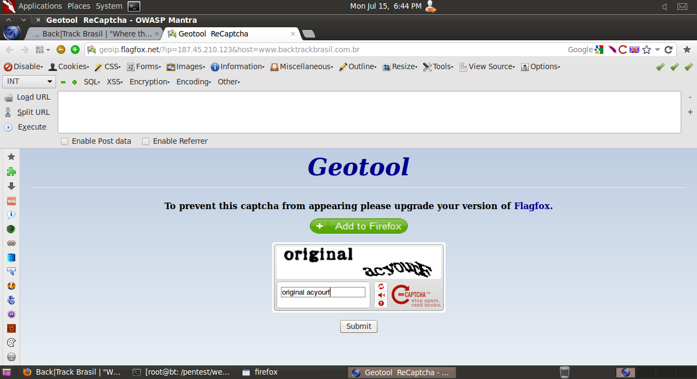Open the cookie icon in sidebar
Image resolution: width=697 pixels, height=379 pixels.
coord(11,343)
